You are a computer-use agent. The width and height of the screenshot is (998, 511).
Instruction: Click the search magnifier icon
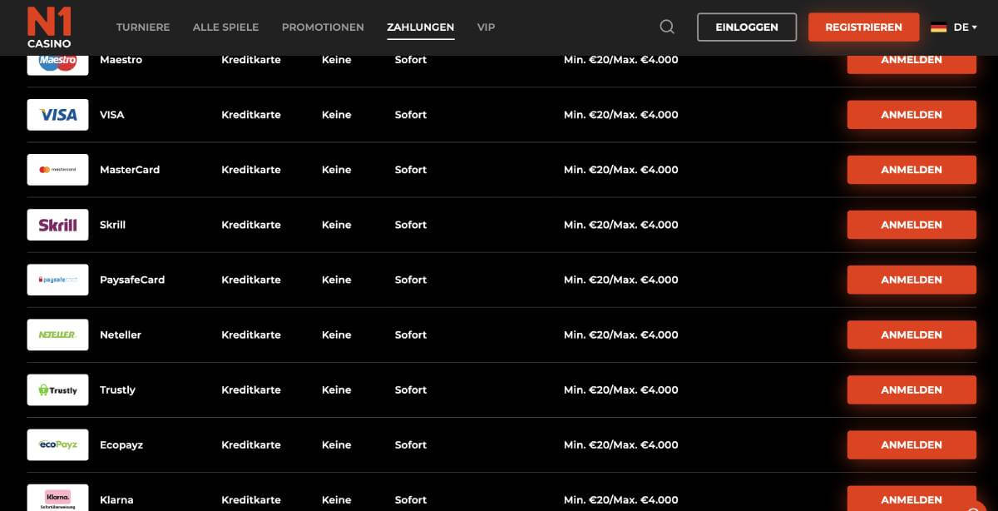pyautogui.click(x=667, y=27)
